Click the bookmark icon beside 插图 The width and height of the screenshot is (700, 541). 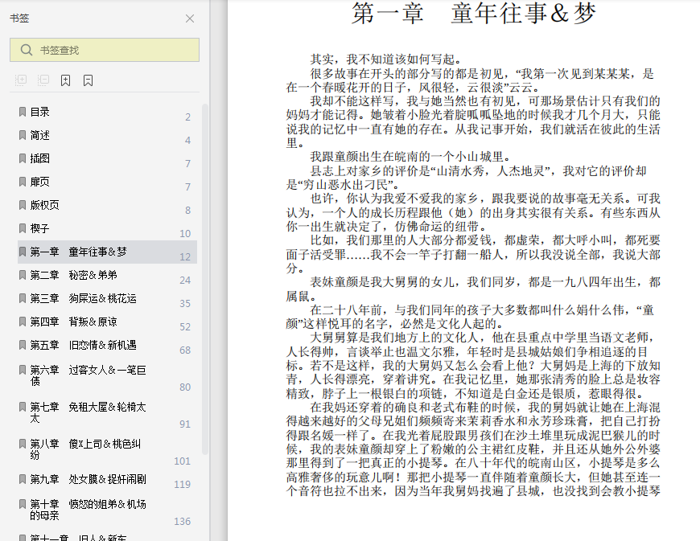click(x=23, y=158)
